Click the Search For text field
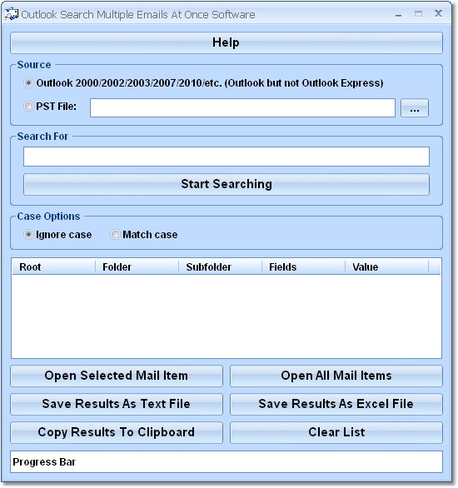Screen dimensions: 458x488 point(227,157)
